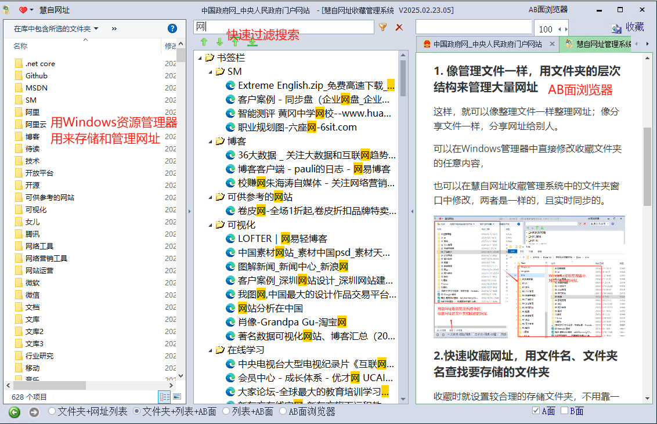The height and width of the screenshot is (424, 657).
Task: Open bookmark 博客客户端 - pauli的日志
Action: [x=314, y=169]
